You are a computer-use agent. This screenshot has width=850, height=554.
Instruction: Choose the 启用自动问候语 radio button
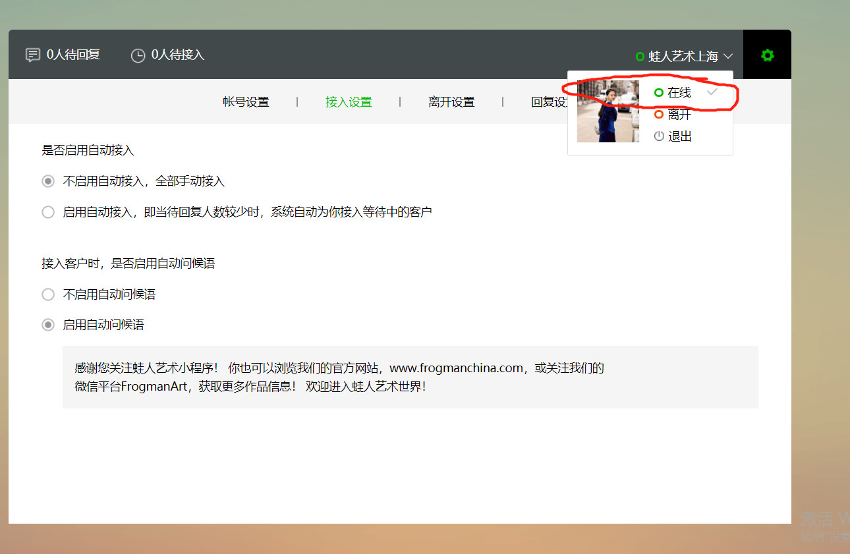pos(48,325)
